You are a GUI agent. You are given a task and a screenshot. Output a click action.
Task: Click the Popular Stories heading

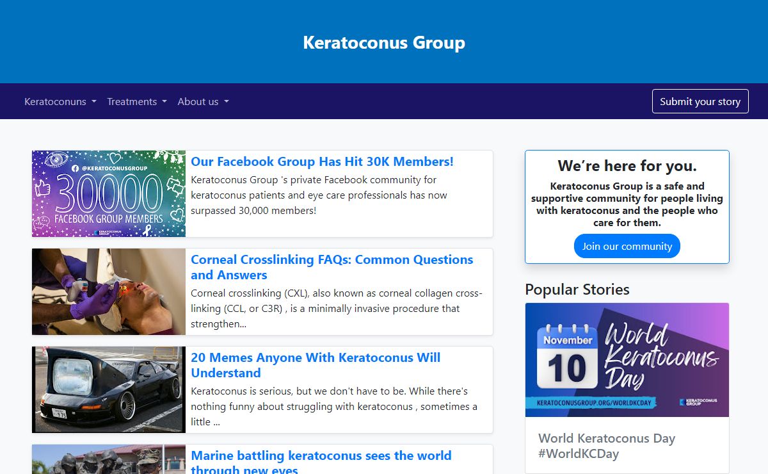[x=577, y=290]
